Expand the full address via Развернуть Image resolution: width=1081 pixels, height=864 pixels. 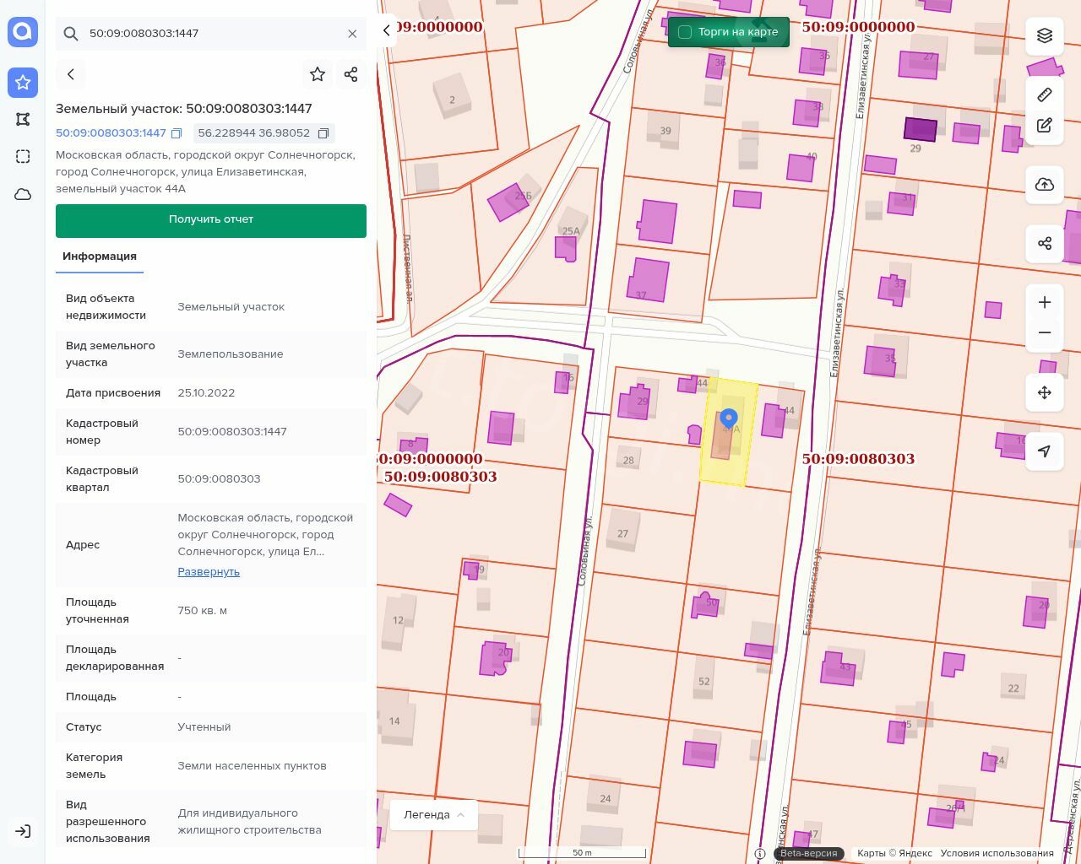(209, 571)
